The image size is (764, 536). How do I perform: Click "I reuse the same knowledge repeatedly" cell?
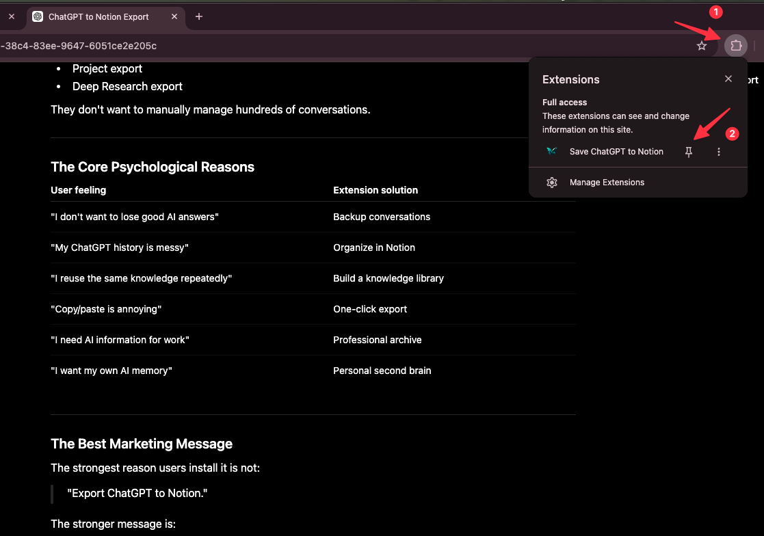(x=142, y=278)
